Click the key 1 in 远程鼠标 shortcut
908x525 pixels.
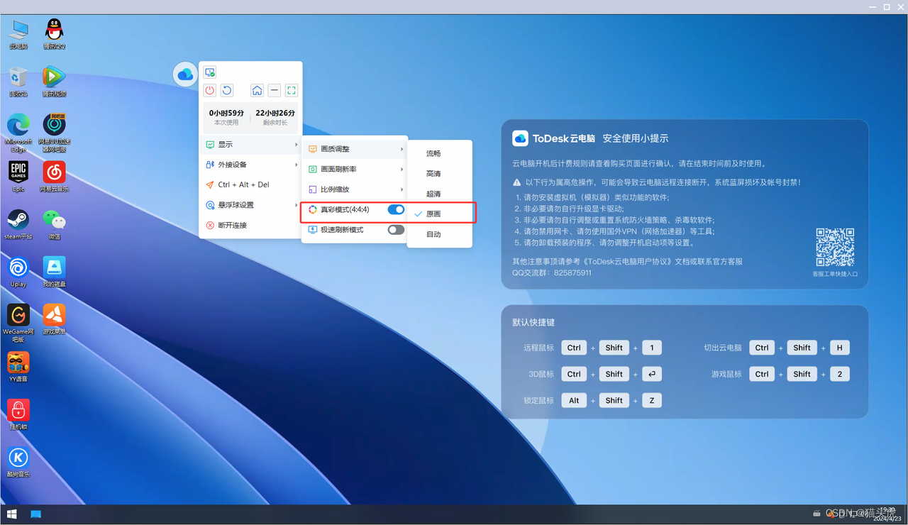(652, 348)
